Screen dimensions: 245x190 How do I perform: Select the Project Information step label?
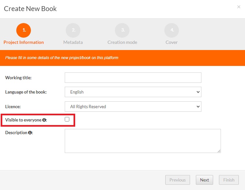click(24, 42)
